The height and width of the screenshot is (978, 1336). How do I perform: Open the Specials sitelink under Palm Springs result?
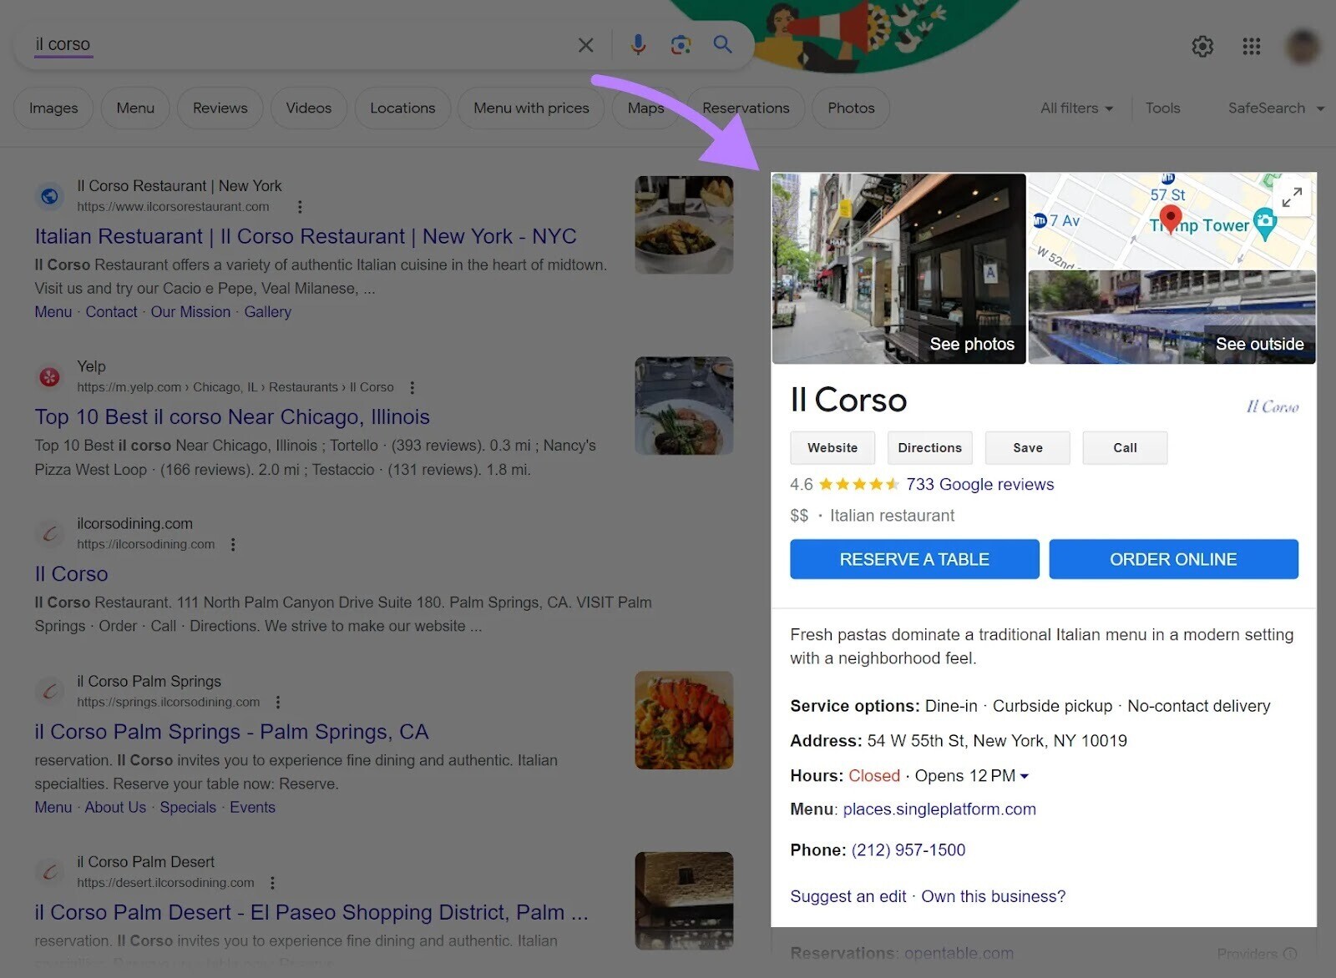coord(188,808)
